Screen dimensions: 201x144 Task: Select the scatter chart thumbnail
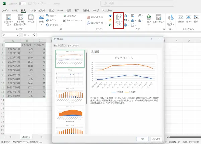[x=70, y=77]
